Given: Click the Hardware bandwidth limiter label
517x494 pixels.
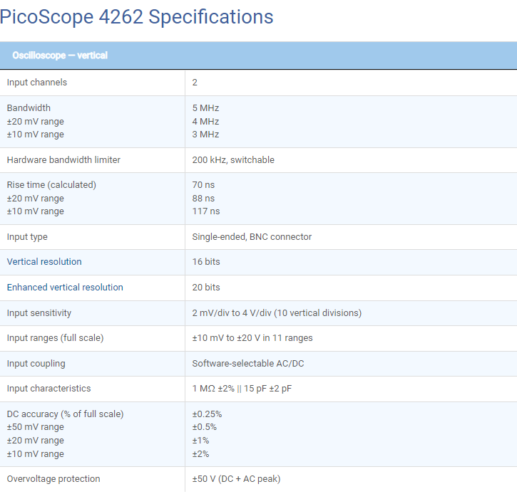Looking at the screenshot, I should pyautogui.click(x=63, y=160).
